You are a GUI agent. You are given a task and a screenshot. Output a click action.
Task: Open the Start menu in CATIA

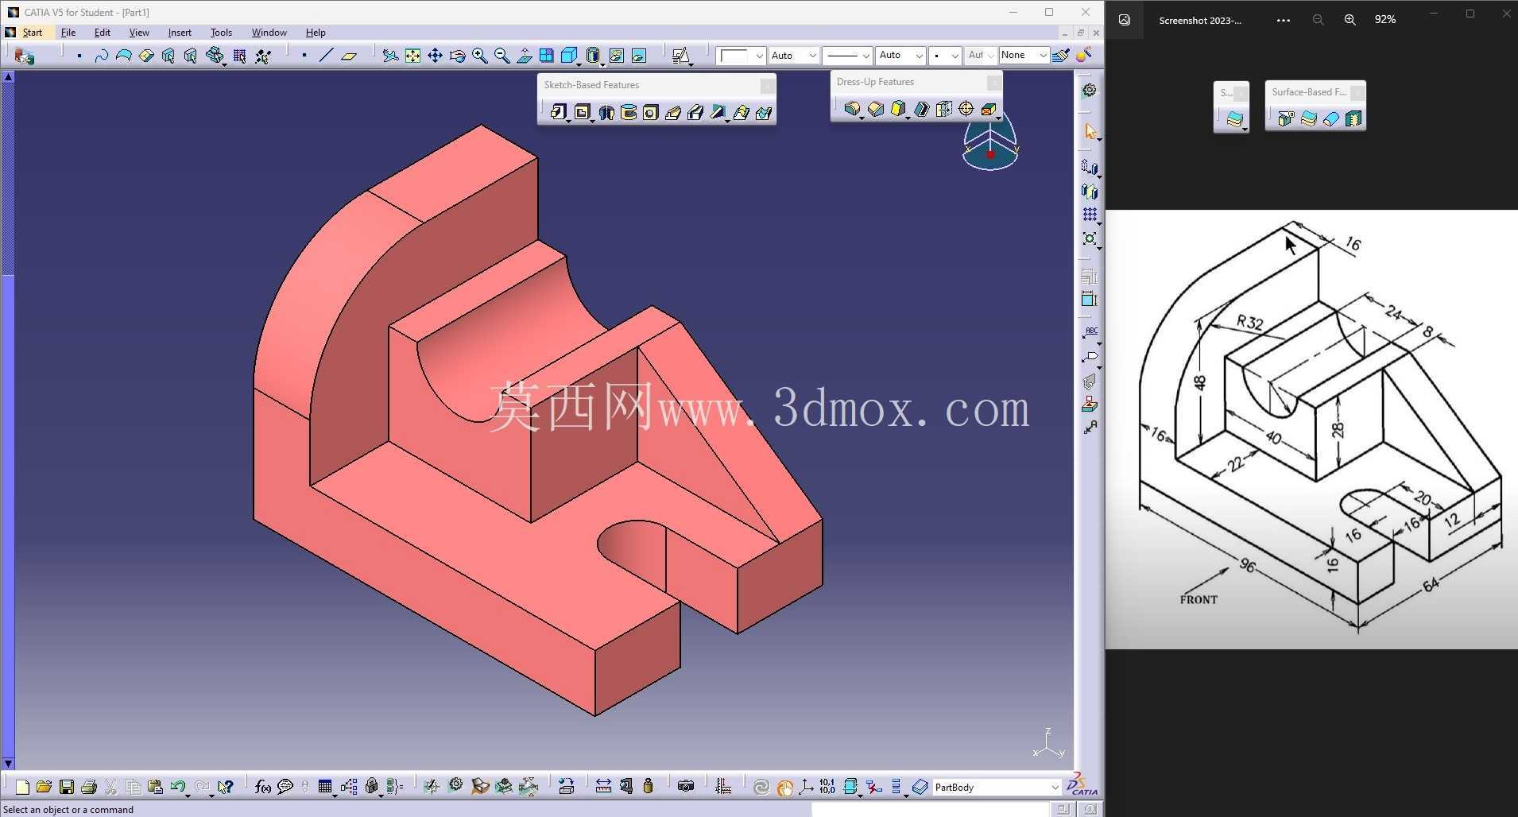tap(32, 33)
